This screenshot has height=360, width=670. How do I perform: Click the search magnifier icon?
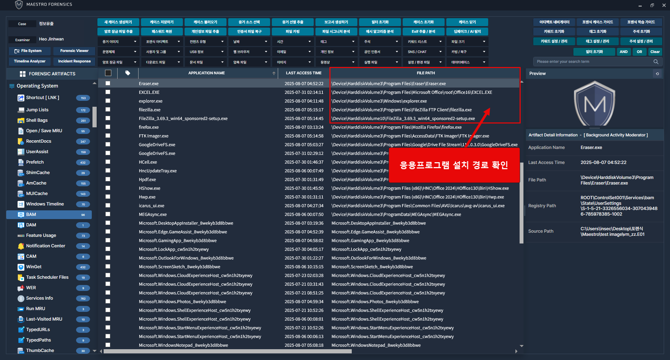click(656, 62)
